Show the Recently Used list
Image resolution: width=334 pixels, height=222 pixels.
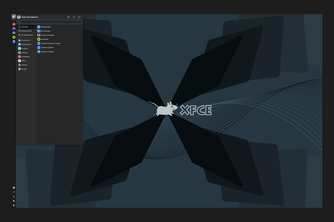click(26, 31)
